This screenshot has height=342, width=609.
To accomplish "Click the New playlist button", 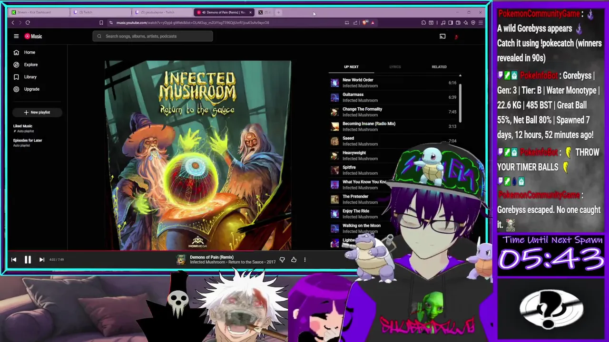I will [x=37, y=113].
